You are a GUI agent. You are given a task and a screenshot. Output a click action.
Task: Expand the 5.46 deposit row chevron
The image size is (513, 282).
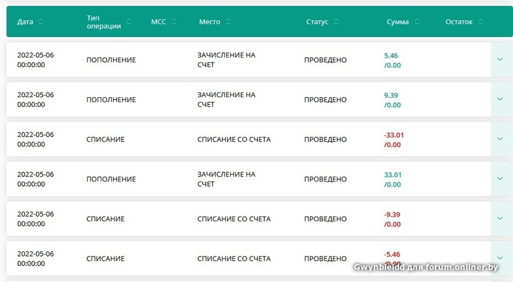500,60
